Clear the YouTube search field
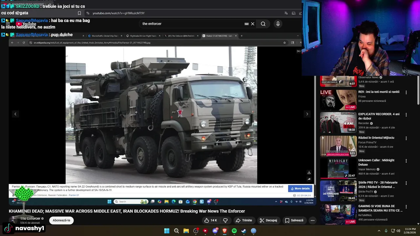Image resolution: width=420 pixels, height=236 pixels. coord(253,24)
